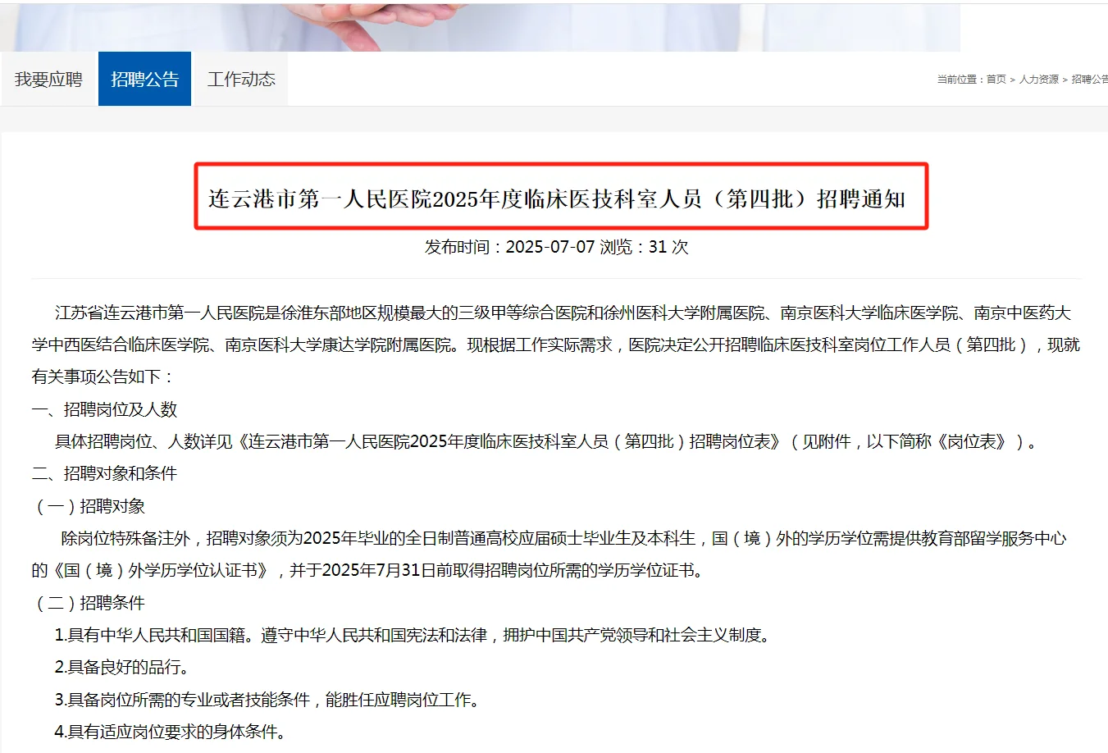
Task: Open 人力资源 breadcrumb link
Action: (x=1038, y=80)
